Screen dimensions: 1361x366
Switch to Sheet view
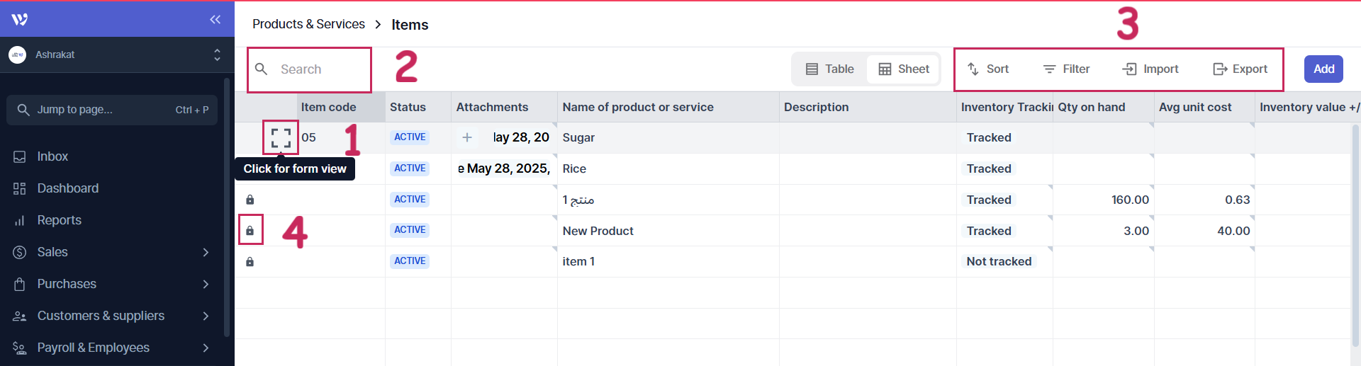(904, 69)
